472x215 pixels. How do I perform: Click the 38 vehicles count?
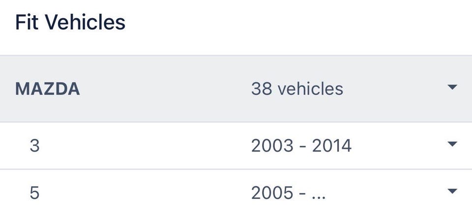click(297, 89)
